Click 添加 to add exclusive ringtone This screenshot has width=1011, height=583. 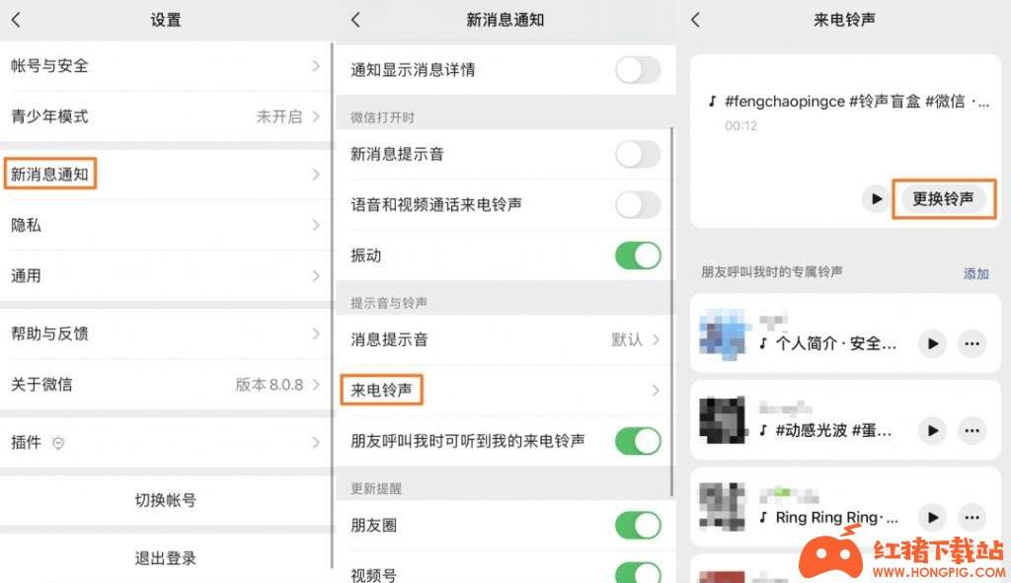(976, 274)
